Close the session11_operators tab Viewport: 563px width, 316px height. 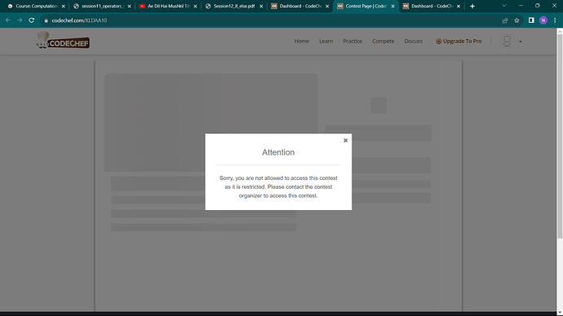pyautogui.click(x=129, y=6)
